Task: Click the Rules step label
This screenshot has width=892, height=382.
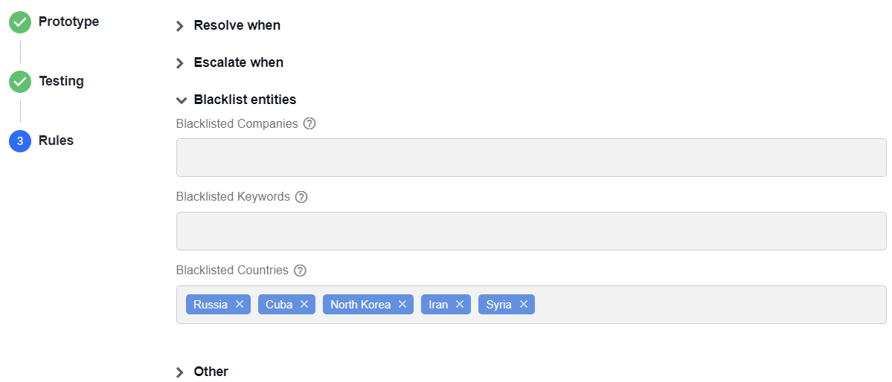Action: [x=57, y=140]
